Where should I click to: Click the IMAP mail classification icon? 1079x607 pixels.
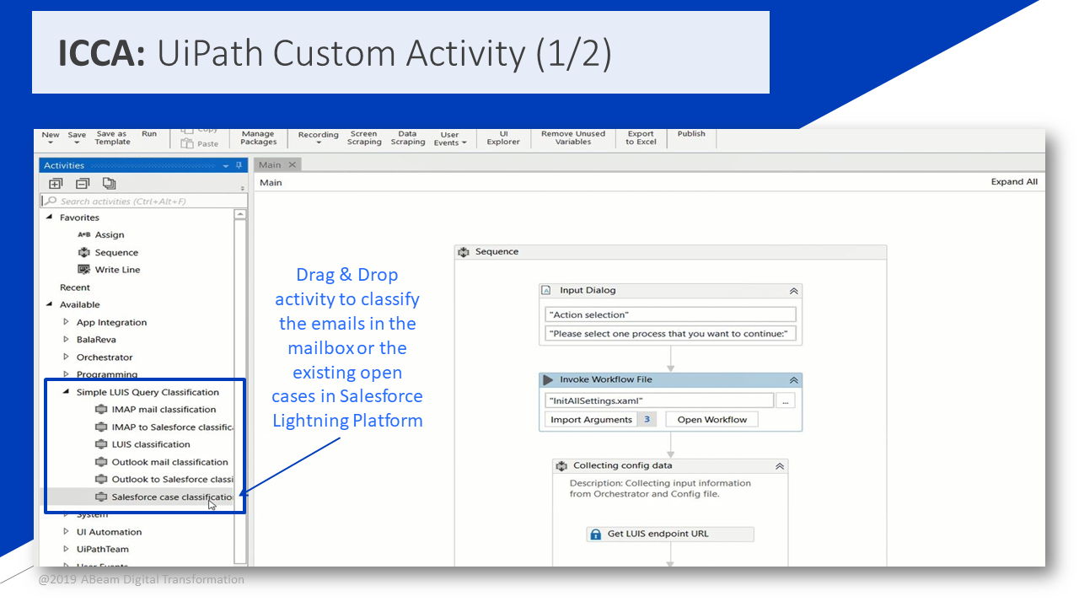pyautogui.click(x=101, y=410)
